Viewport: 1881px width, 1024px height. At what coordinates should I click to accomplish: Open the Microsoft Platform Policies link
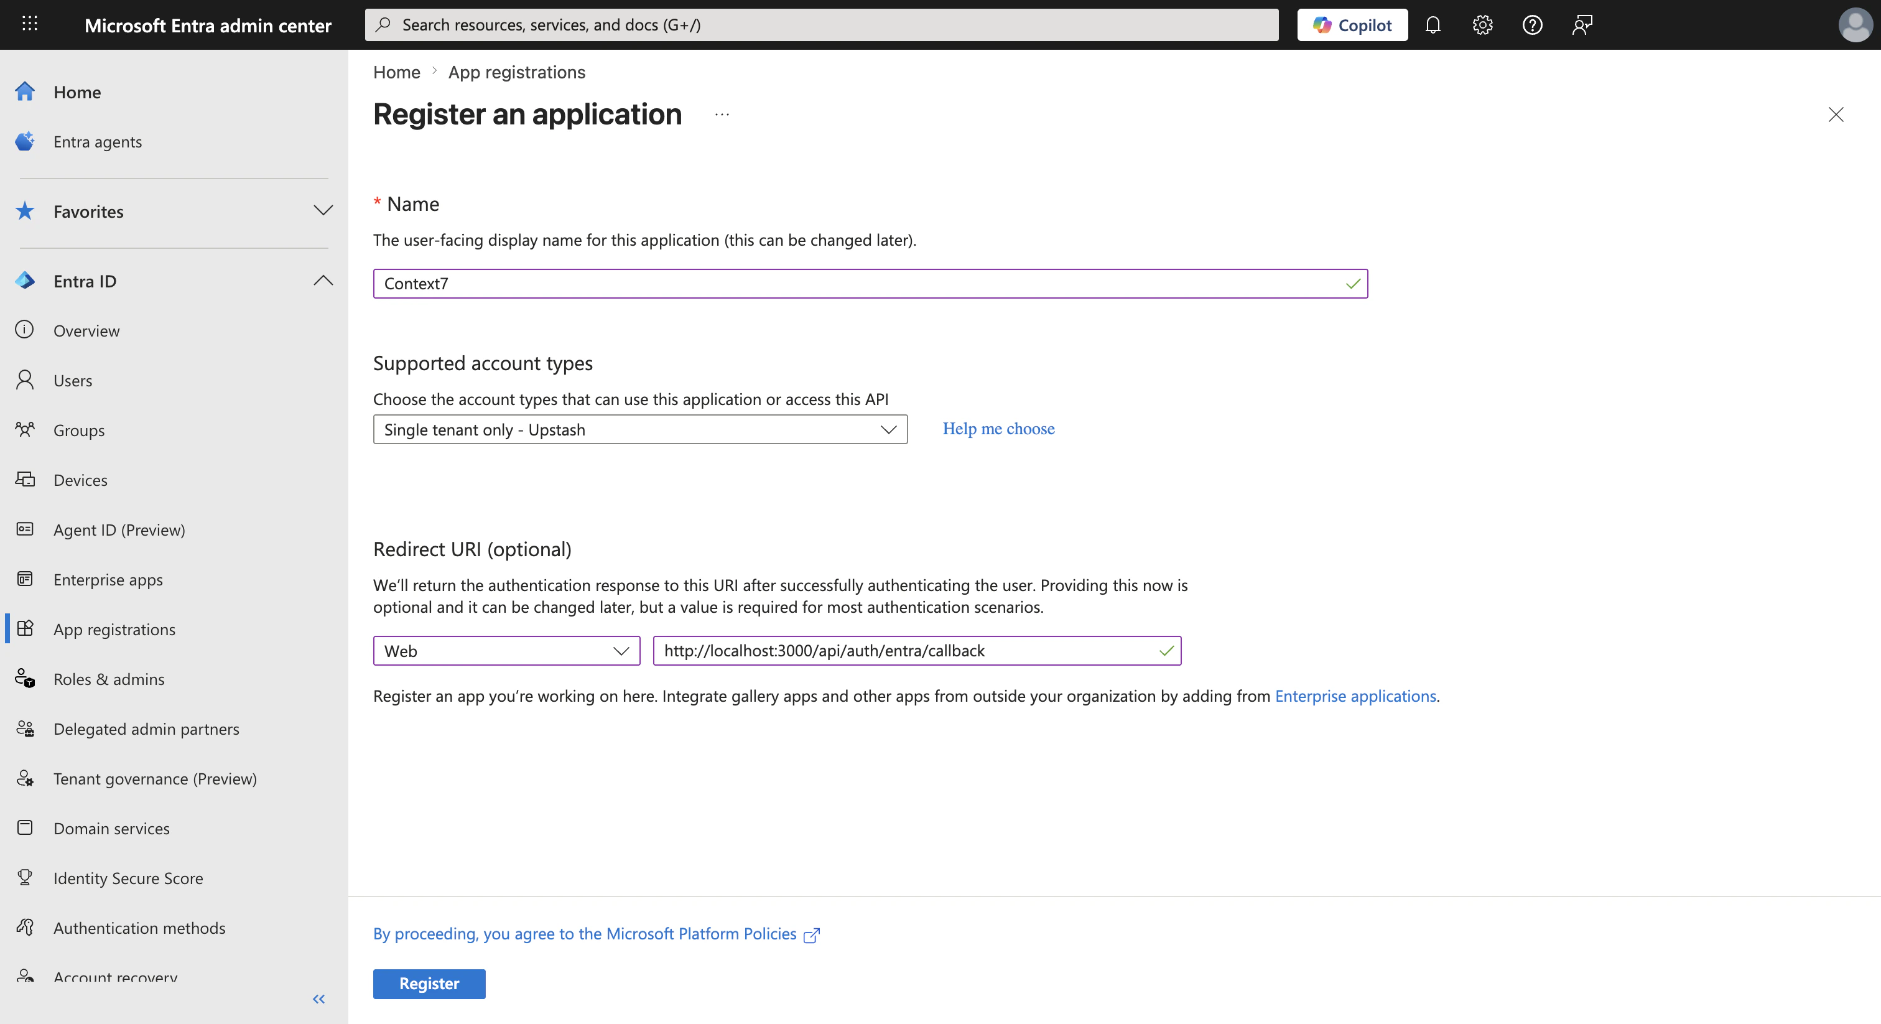pyautogui.click(x=597, y=934)
